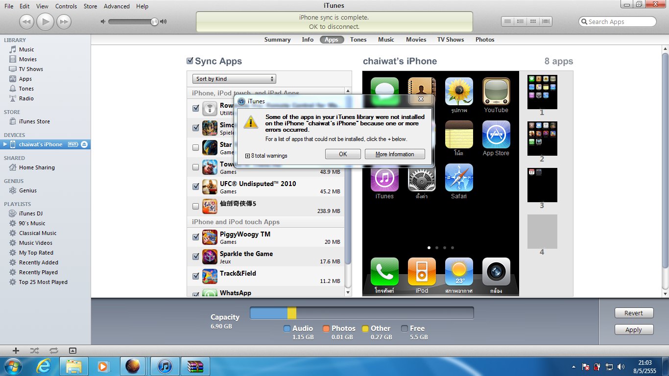669x376 pixels.
Task: Switch to the Tones tab
Action: coord(358,40)
